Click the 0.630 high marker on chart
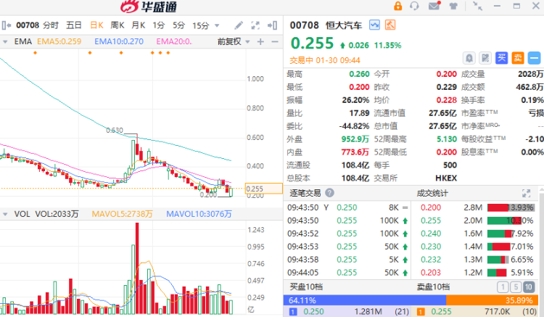Screen dimensions: 544x317 pos(115,131)
